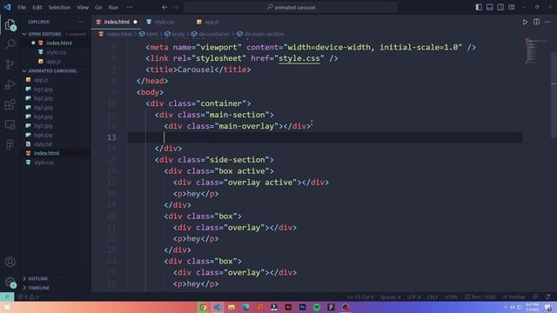Open the Manage gear icon
This screenshot has height=313, width=557.
point(10,282)
